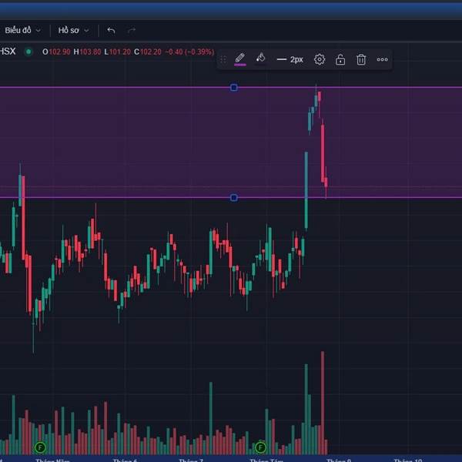Select the rectangle's bottom anchor handle
Viewport: 462px width, 462px height.
tap(233, 198)
